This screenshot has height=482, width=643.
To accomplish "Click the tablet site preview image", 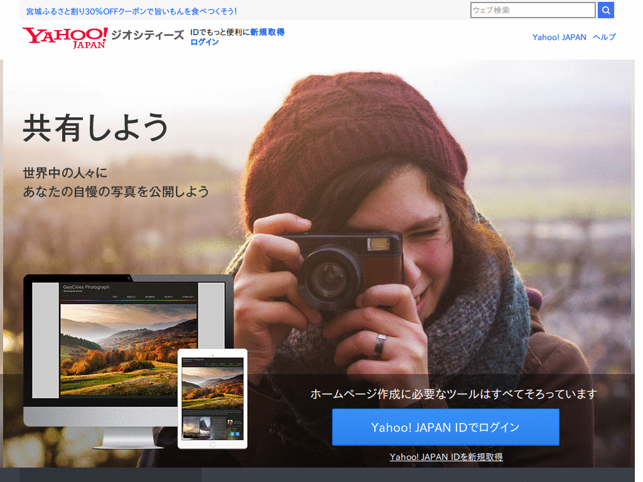I will tap(212, 399).
